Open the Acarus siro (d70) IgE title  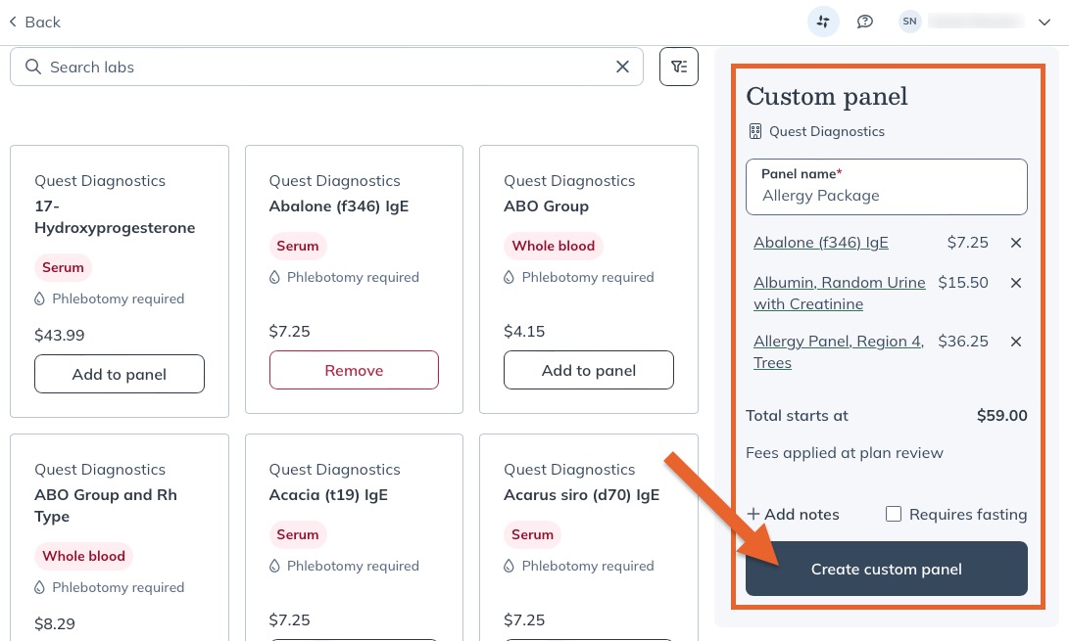582,494
